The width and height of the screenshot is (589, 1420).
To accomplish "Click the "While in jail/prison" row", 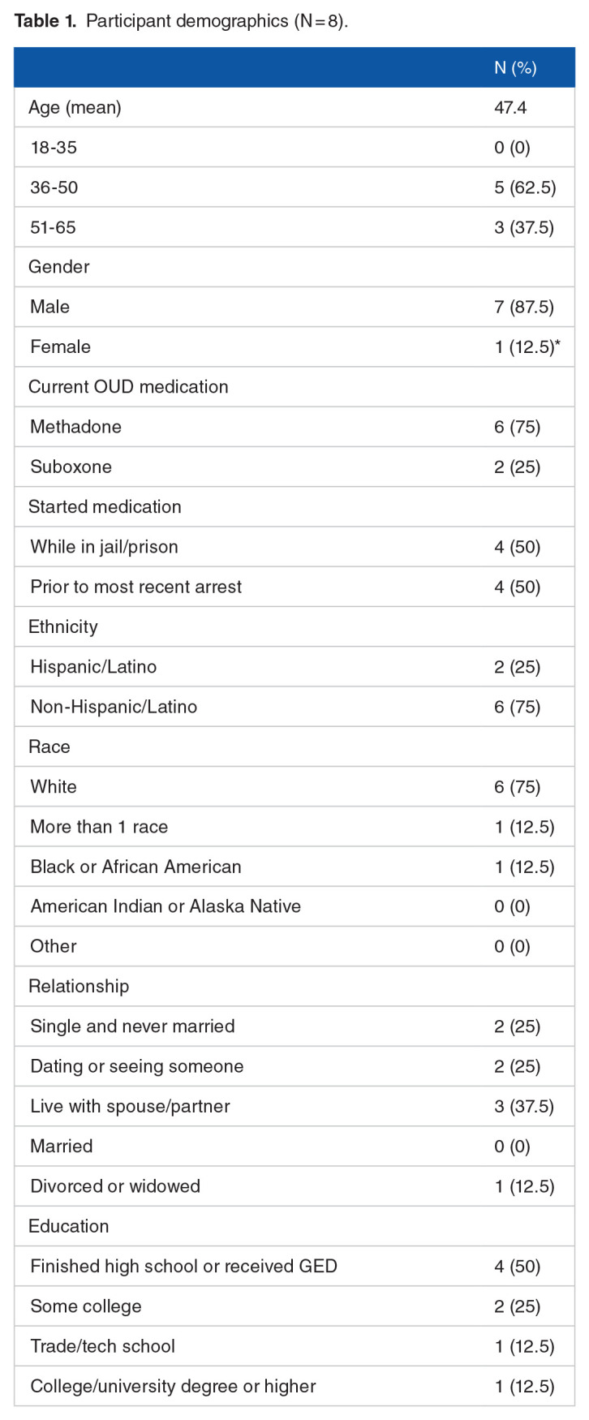I will tap(104, 547).
